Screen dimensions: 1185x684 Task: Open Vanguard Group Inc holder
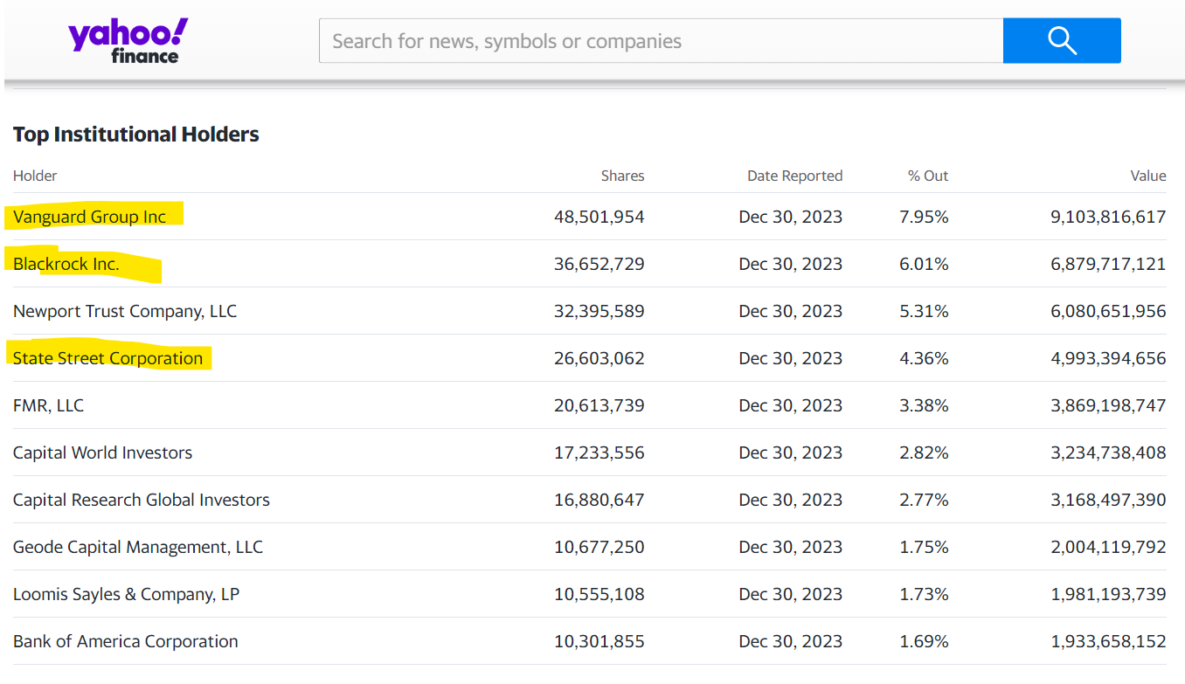89,217
